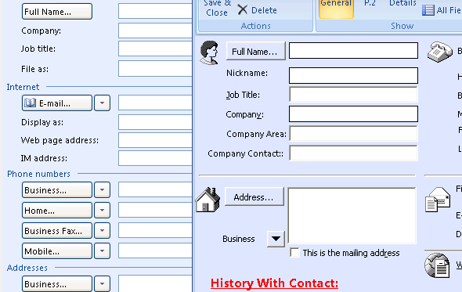
Task: Switch to the Details view
Action: 402,4
